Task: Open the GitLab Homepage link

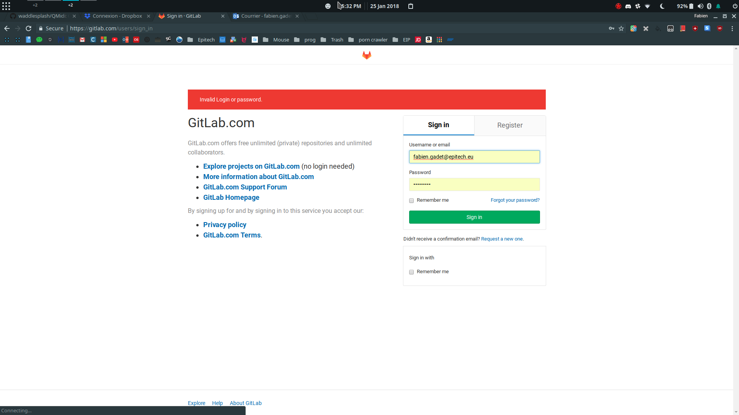Action: (x=231, y=198)
